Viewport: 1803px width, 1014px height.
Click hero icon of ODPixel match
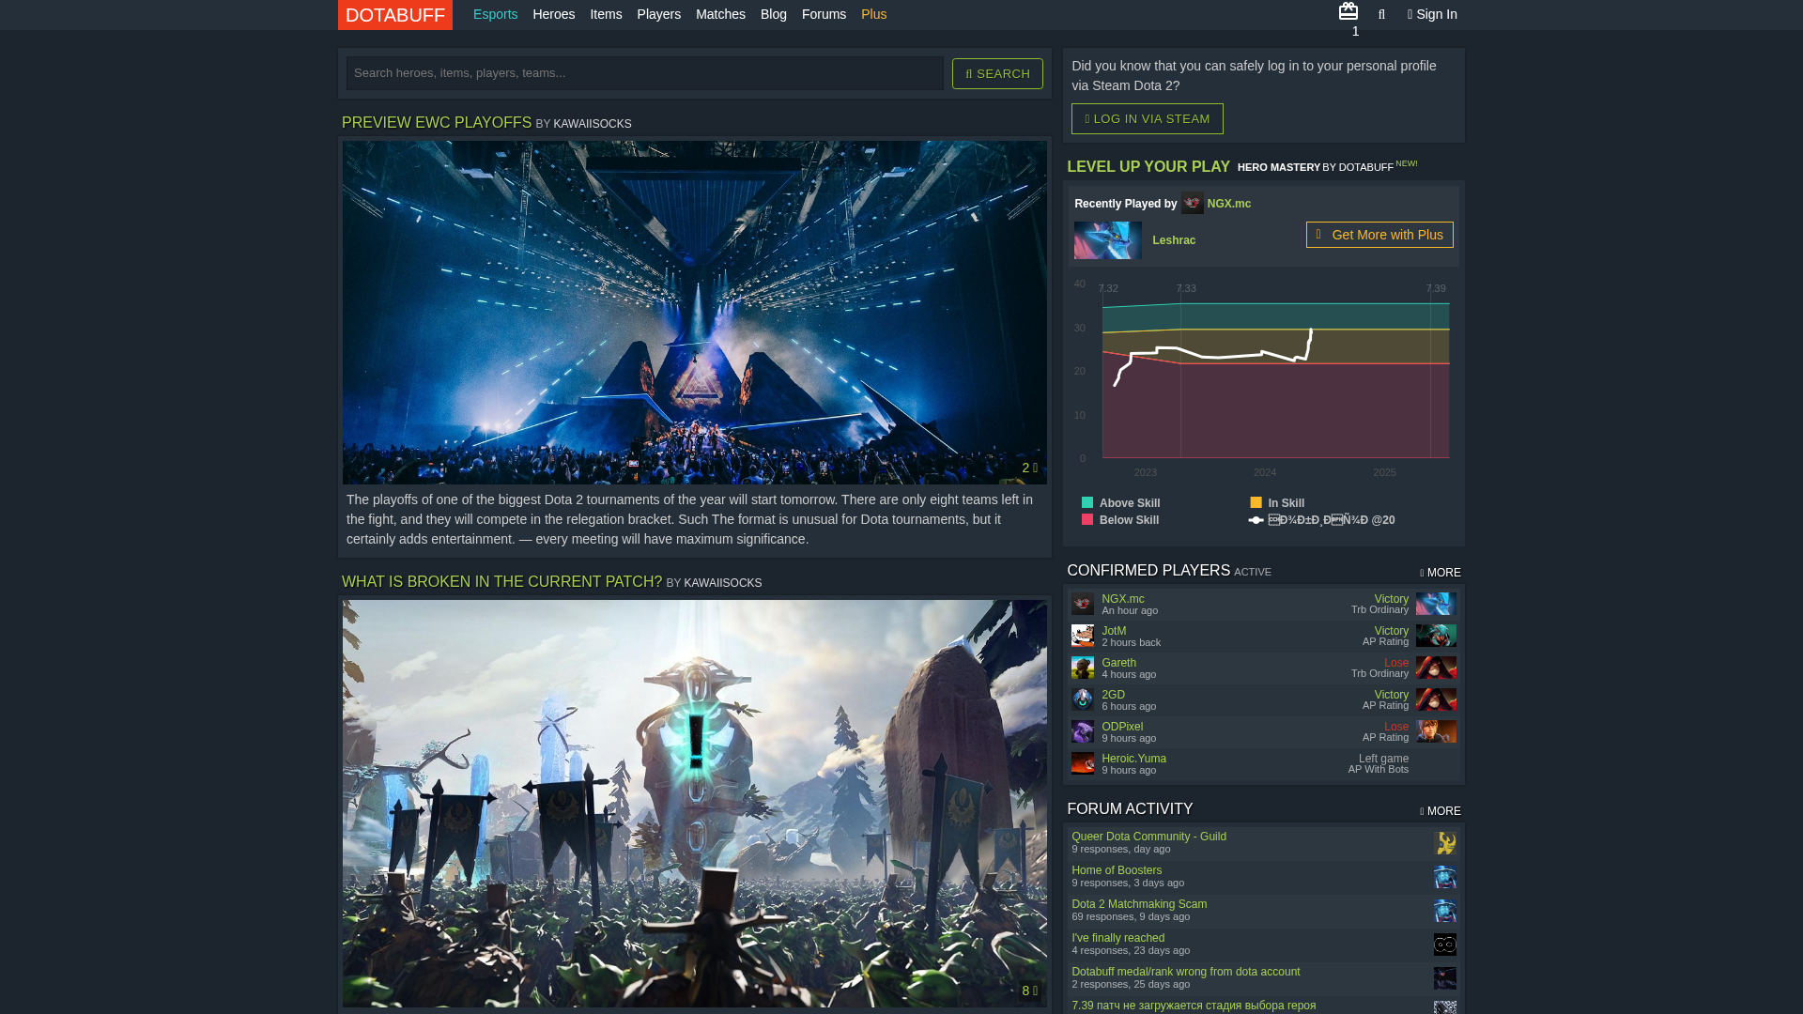[x=1436, y=731]
